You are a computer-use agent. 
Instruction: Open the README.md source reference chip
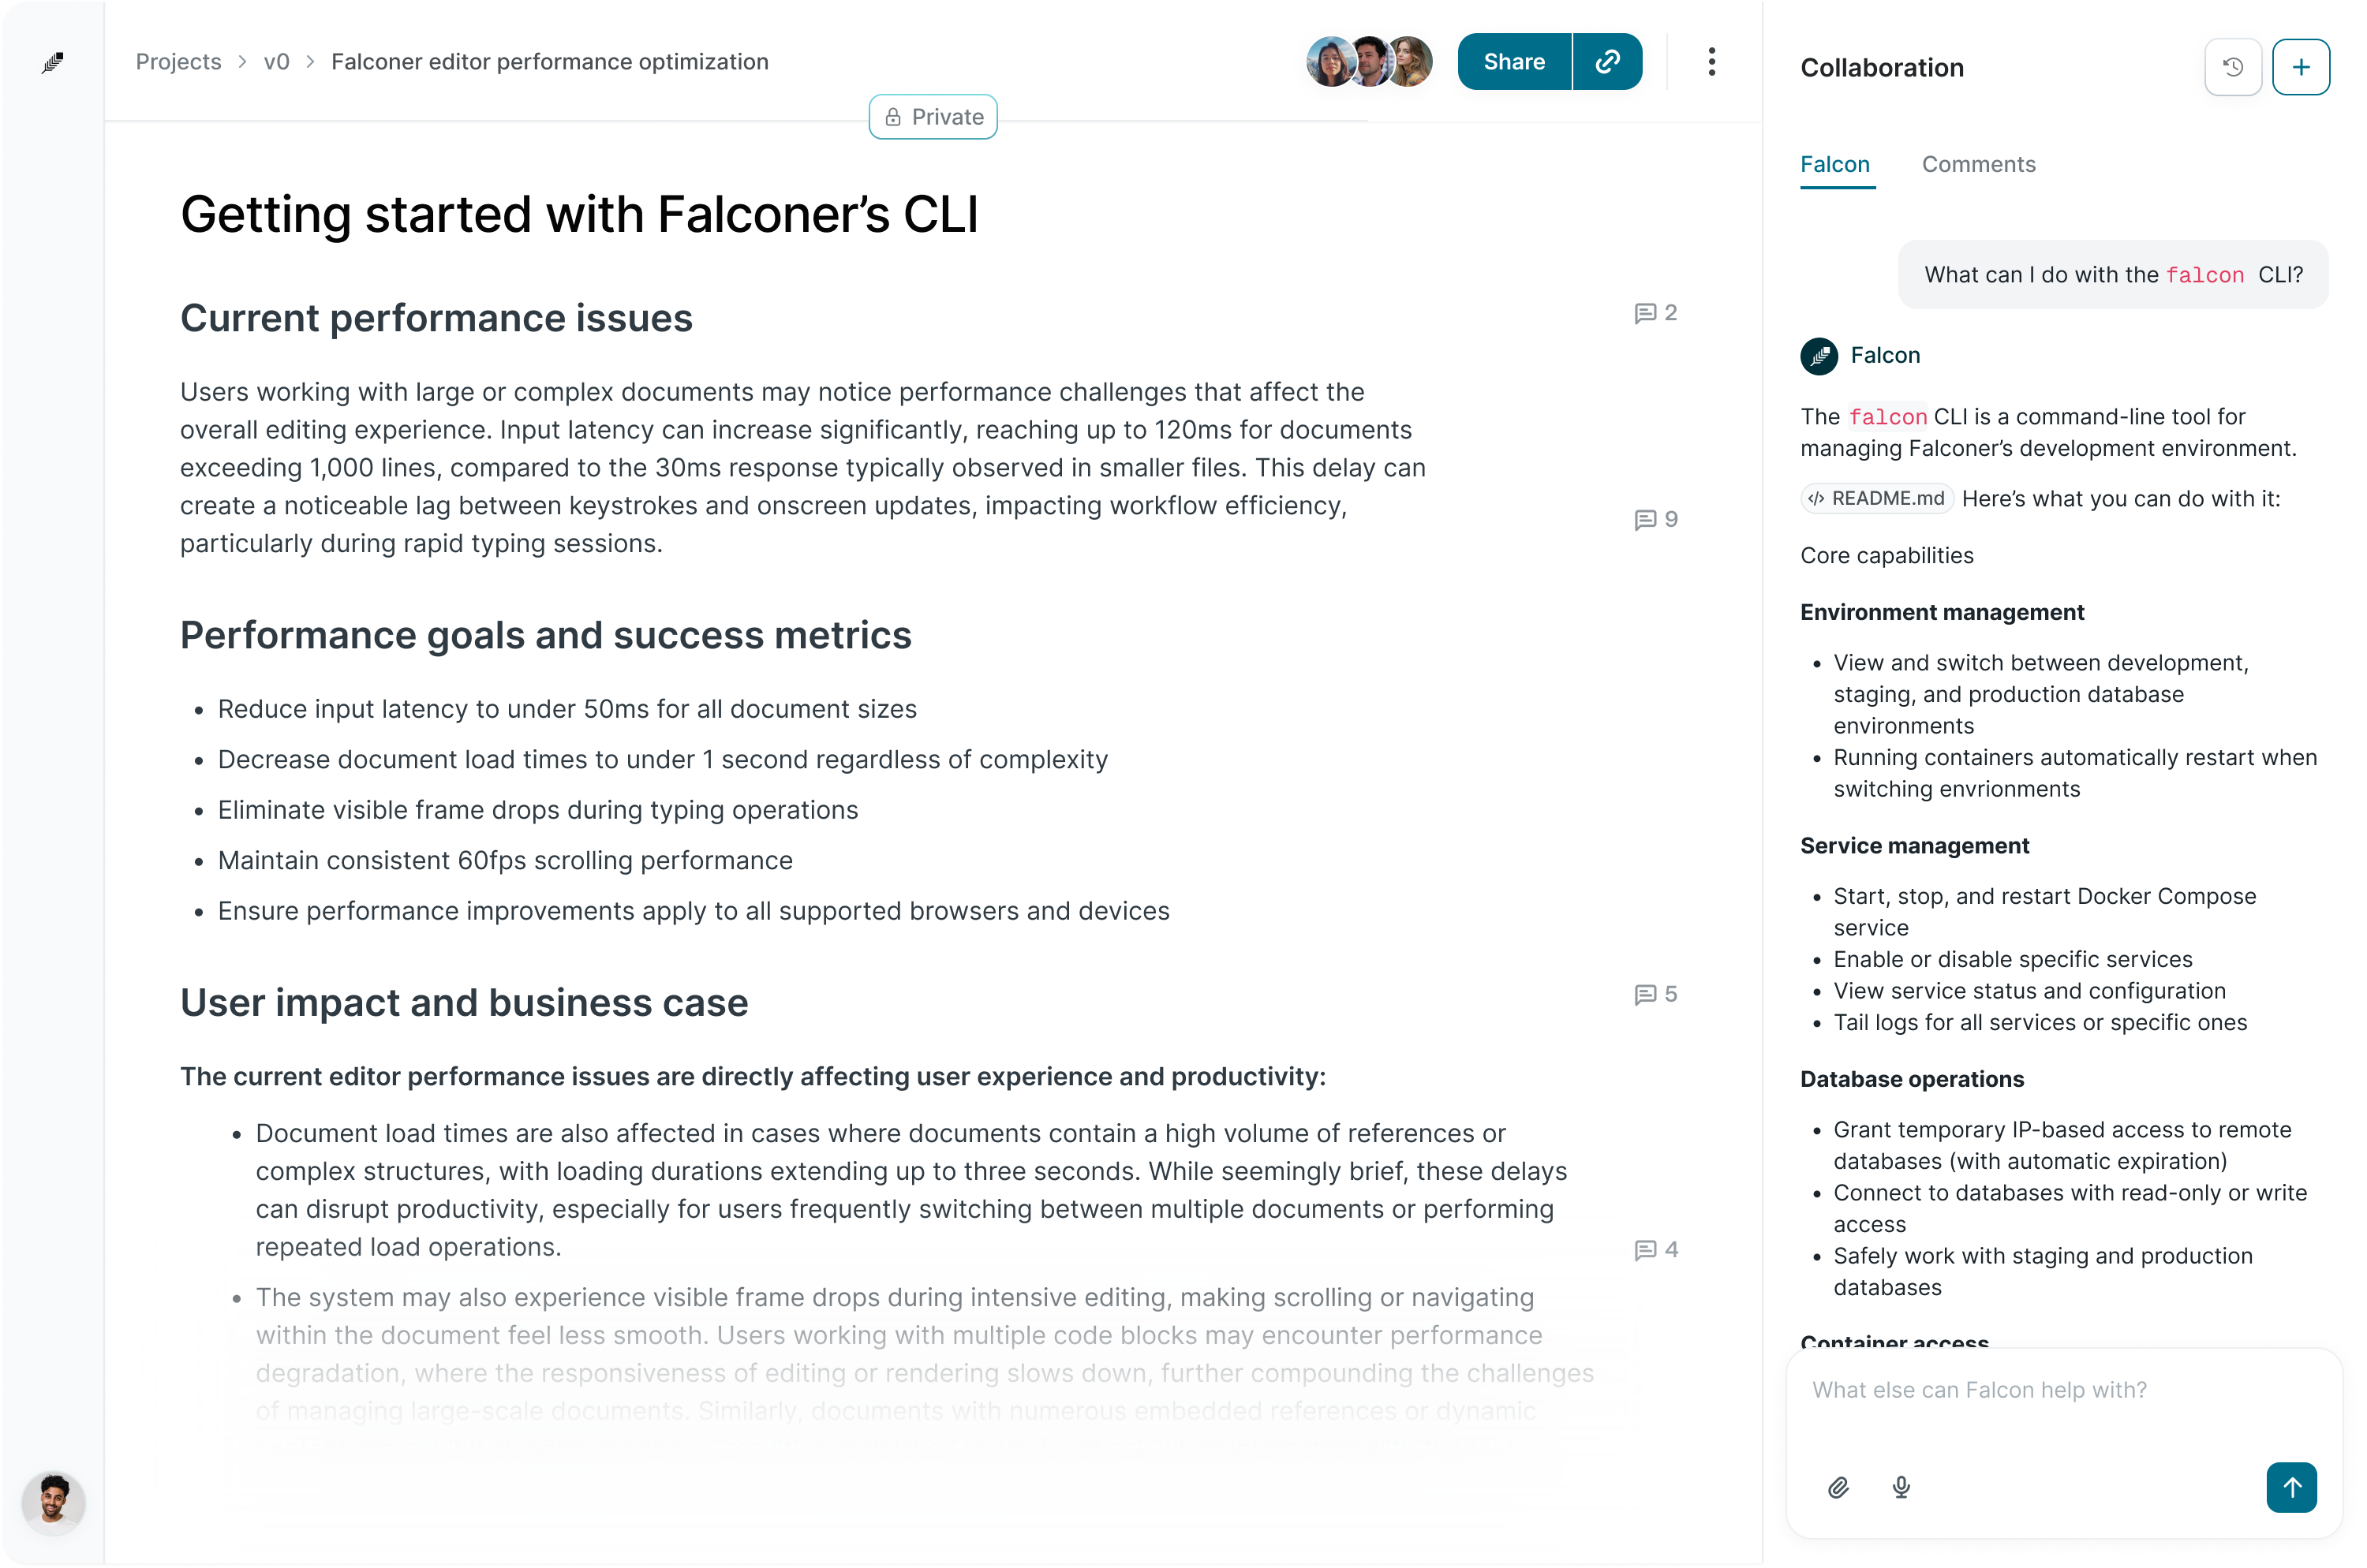pyautogui.click(x=1877, y=498)
